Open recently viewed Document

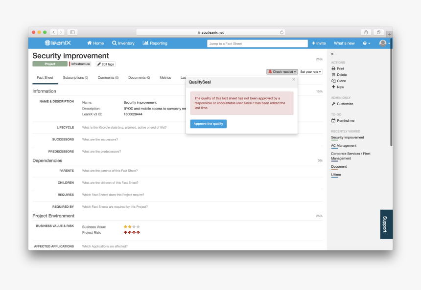[339, 166]
